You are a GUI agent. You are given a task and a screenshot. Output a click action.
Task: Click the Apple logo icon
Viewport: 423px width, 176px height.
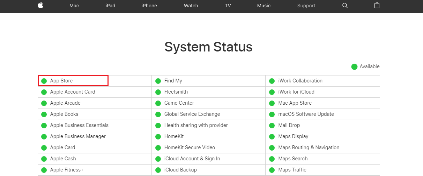click(x=40, y=6)
